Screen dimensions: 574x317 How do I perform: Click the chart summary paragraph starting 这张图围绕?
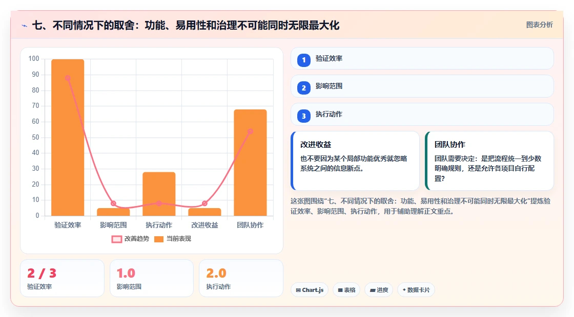(421, 206)
